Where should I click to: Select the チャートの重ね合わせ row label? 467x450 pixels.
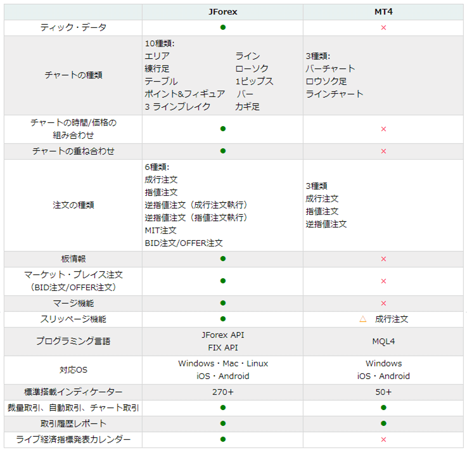click(74, 151)
